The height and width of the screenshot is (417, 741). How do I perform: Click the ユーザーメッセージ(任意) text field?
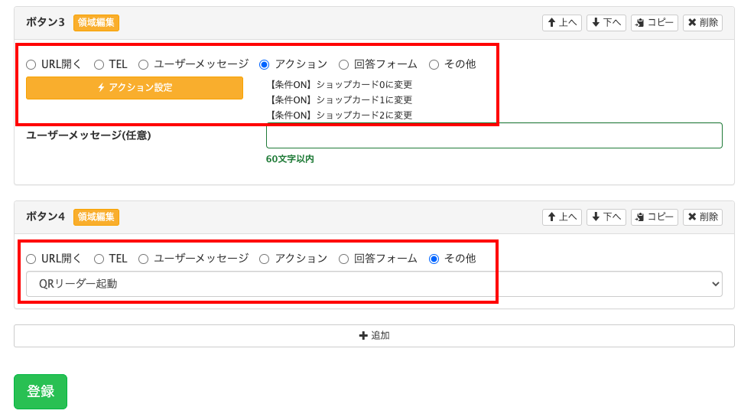tap(494, 135)
